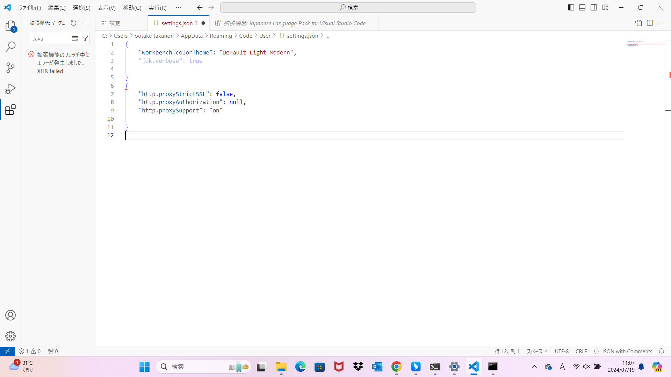The image size is (671, 377).
Task: Click the CRLF line ending indicator
Action: [x=581, y=351]
